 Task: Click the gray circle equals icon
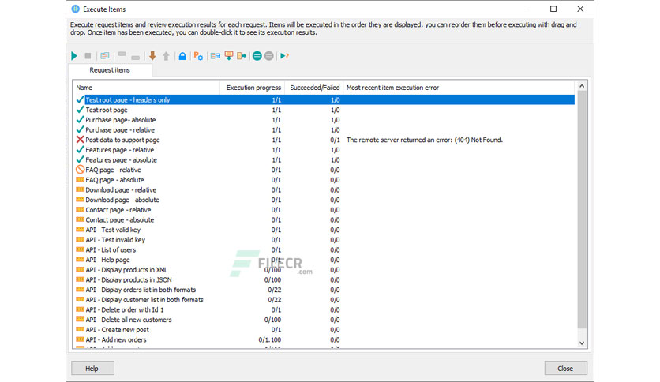[x=269, y=55]
